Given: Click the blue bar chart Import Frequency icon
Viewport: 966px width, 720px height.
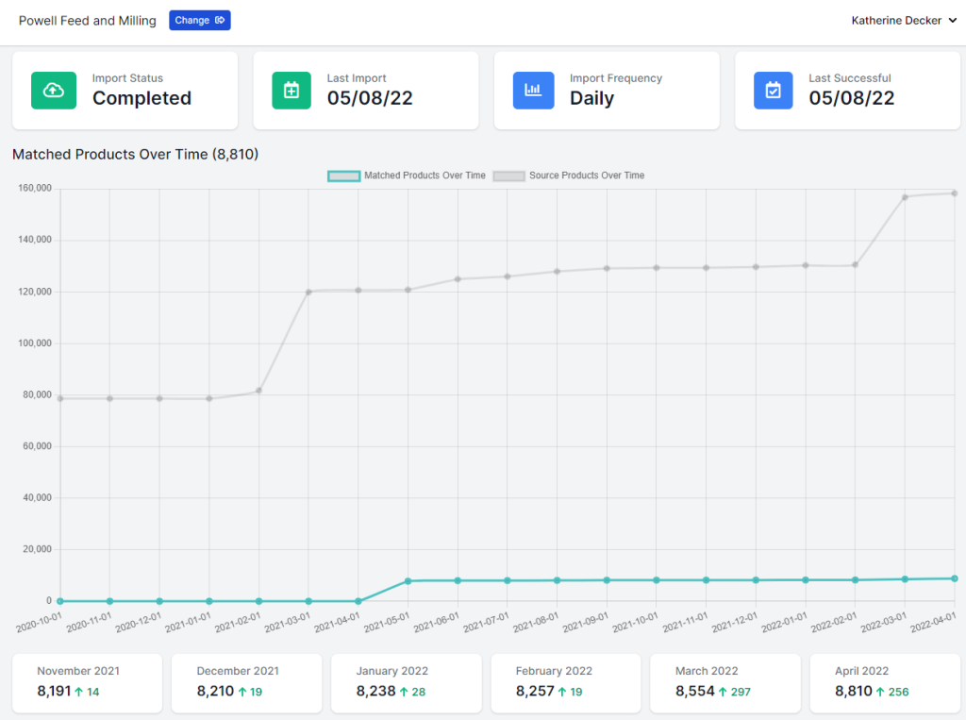Looking at the screenshot, I should [534, 91].
